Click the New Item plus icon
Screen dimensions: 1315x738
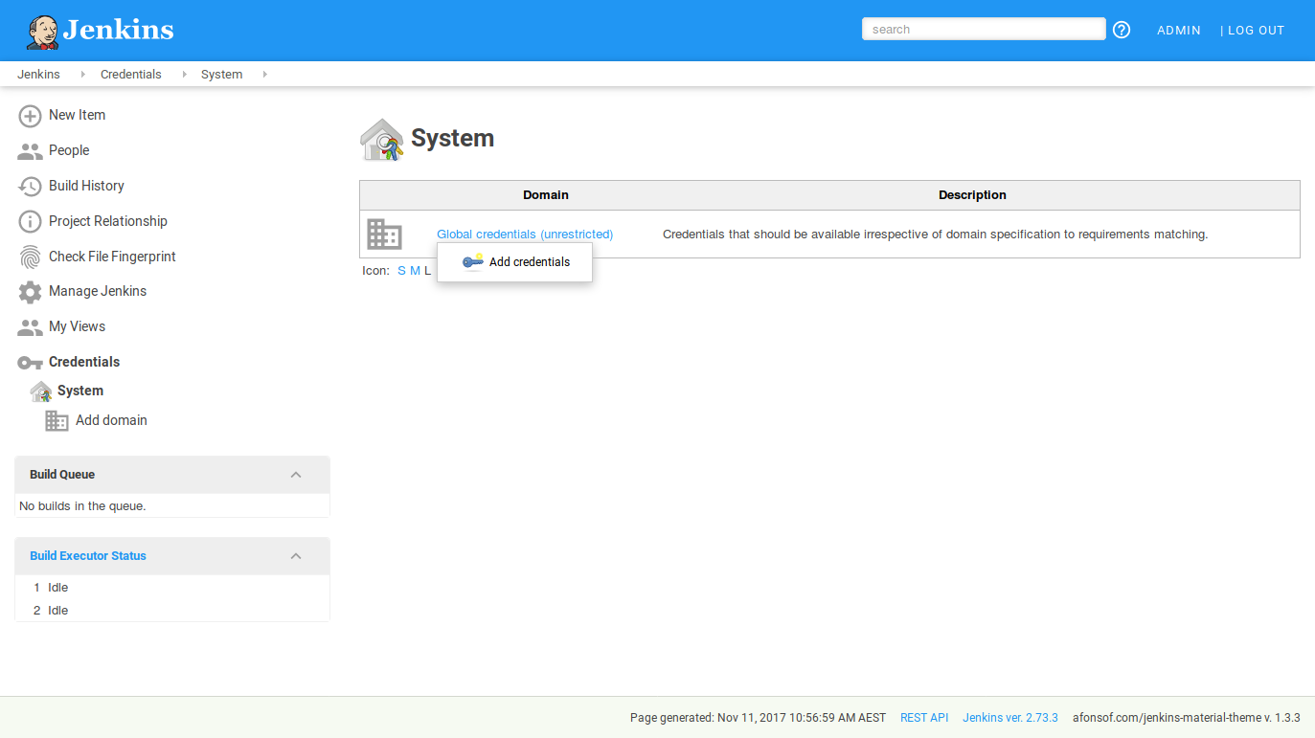click(x=30, y=116)
